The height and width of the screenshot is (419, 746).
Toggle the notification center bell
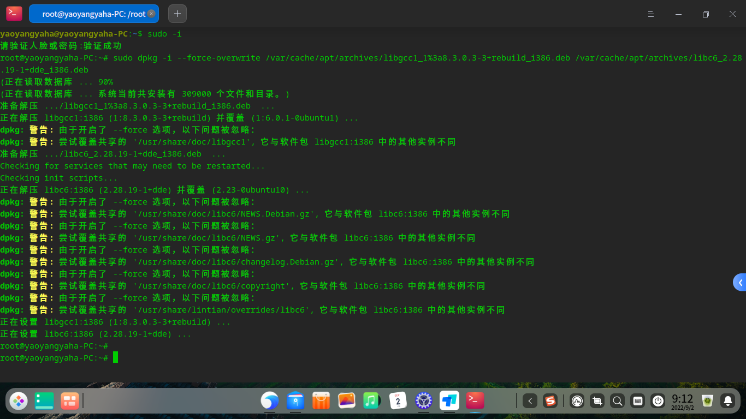pos(728,401)
